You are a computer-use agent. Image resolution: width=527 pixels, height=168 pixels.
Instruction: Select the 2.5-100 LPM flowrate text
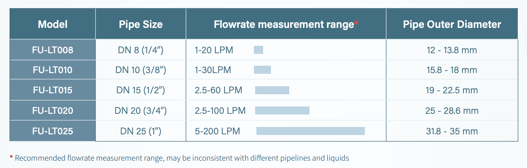tap(220, 111)
